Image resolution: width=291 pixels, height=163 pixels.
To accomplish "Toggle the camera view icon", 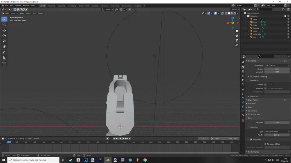I will click(237, 40).
